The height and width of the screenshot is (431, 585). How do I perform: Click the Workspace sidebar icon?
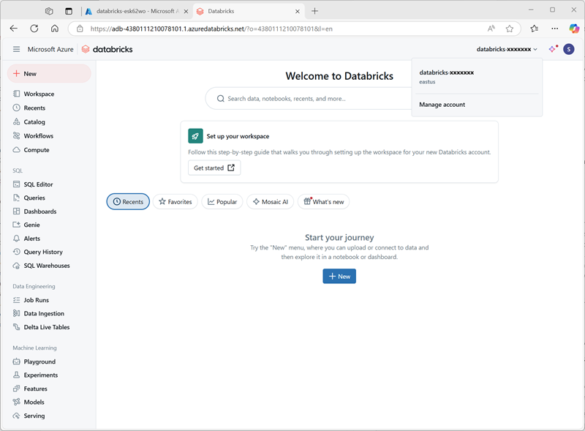(x=16, y=94)
